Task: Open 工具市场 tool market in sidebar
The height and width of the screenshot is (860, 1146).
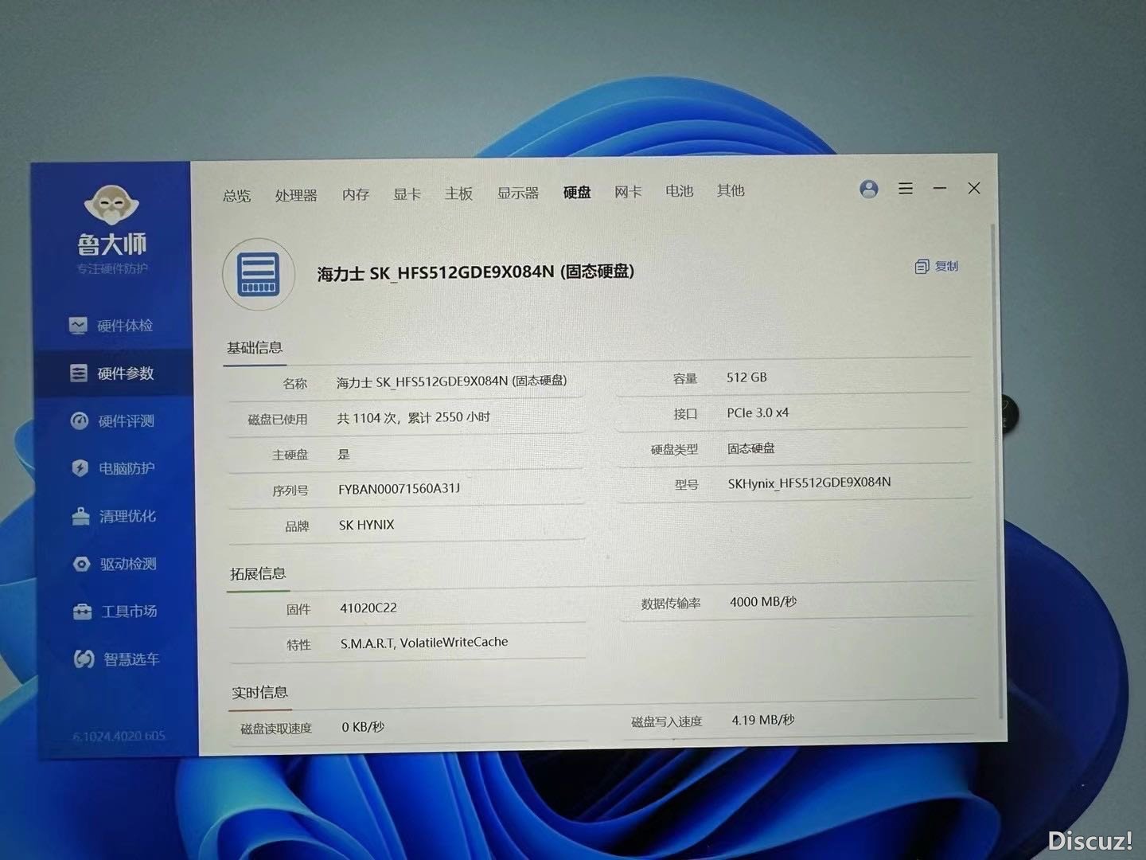Action: (115, 612)
